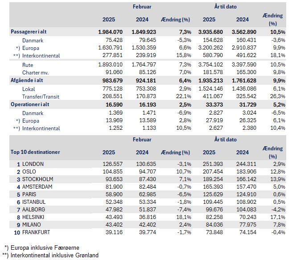Select the "Interkontinental inklusive Grønland" footnote
The width and height of the screenshot is (292, 260).
[x=55, y=255]
